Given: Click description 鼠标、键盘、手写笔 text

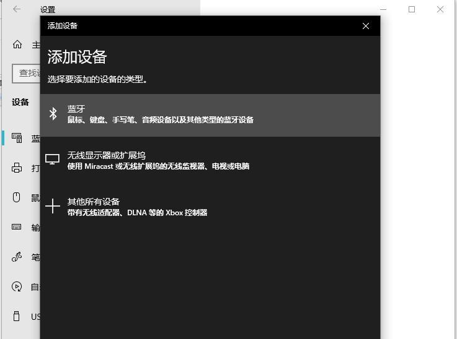Looking at the screenshot, I should tap(161, 120).
